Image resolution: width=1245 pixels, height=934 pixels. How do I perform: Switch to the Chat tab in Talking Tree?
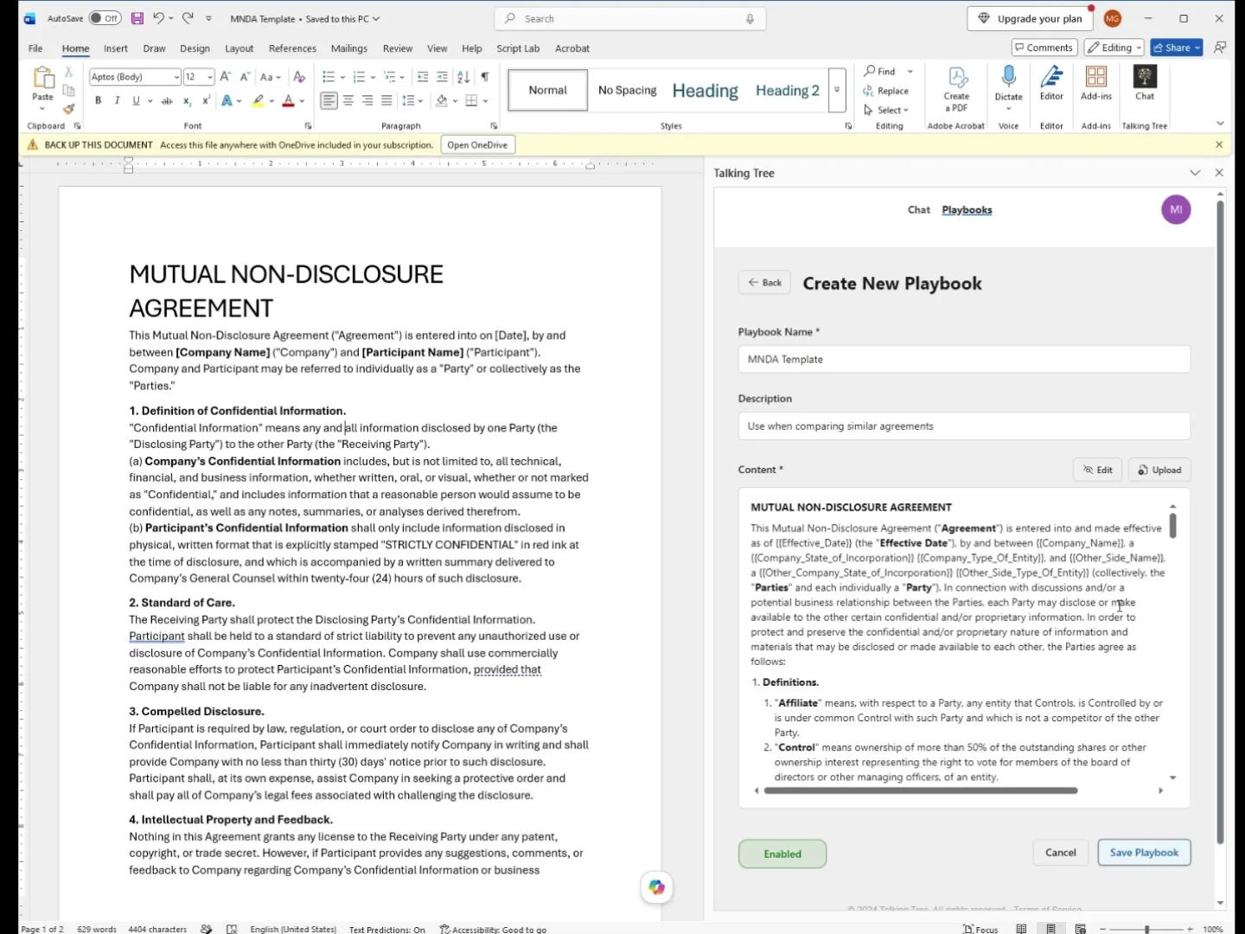(918, 209)
